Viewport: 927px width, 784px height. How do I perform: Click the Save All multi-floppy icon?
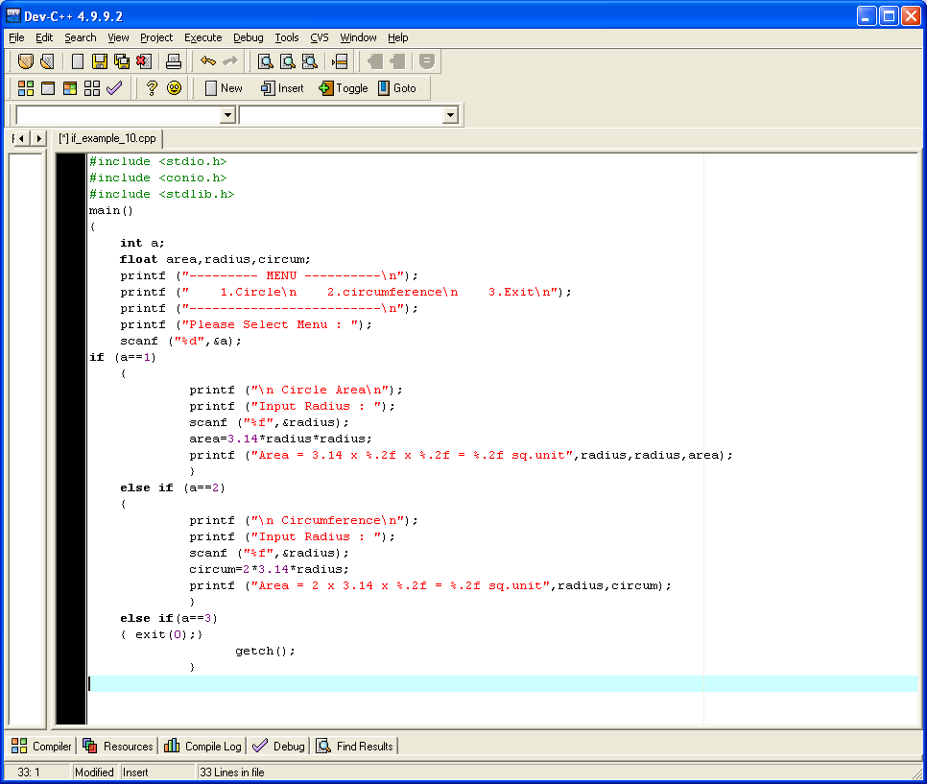(x=122, y=60)
